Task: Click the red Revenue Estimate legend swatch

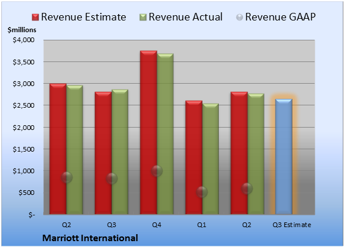Action: point(35,18)
